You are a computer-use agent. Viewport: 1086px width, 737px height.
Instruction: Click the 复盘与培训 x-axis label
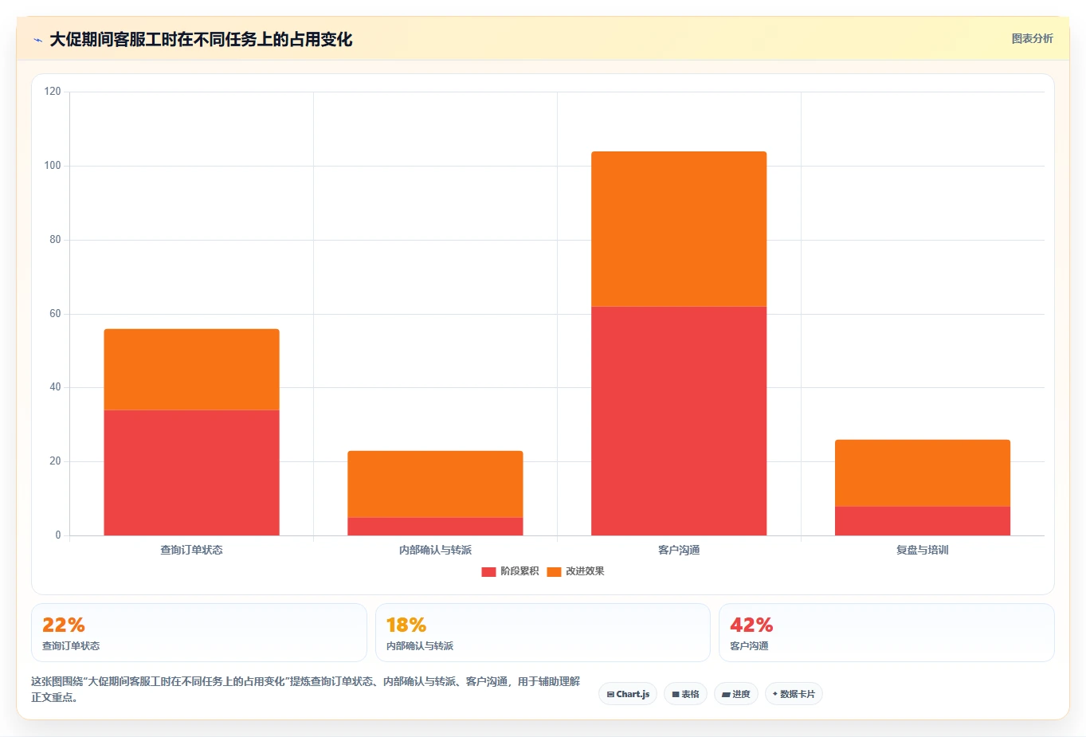click(x=923, y=550)
